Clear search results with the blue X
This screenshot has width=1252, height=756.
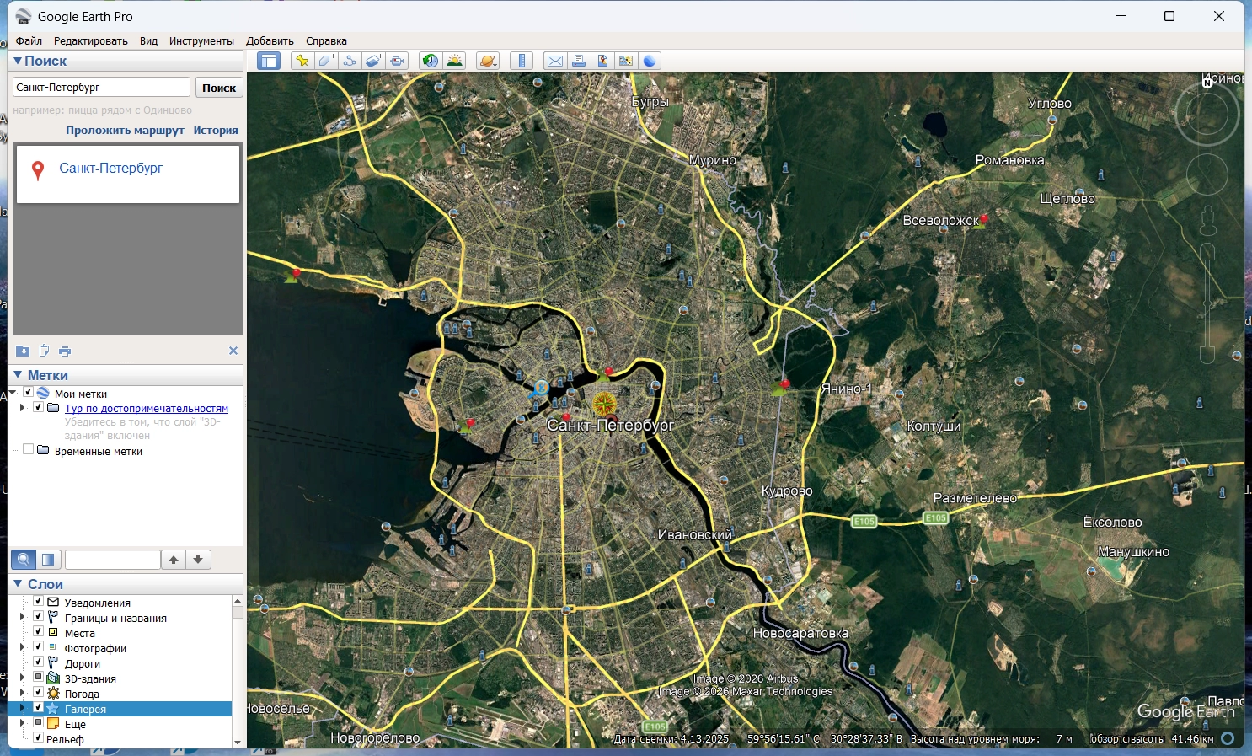tap(233, 351)
